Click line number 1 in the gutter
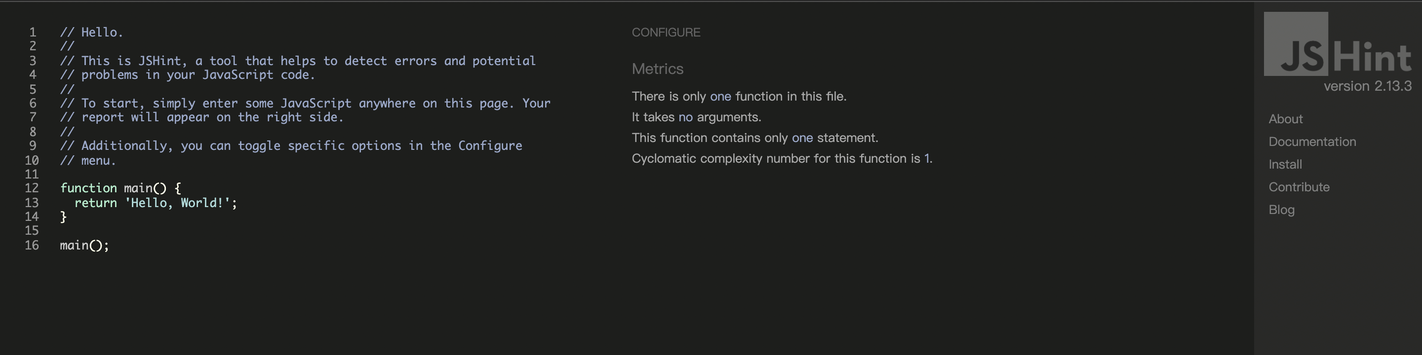1422x355 pixels. click(x=33, y=33)
